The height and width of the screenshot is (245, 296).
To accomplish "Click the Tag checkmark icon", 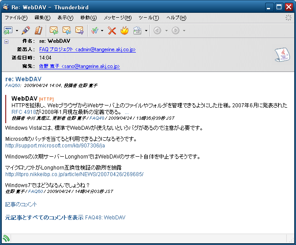I will (x=95, y=30).
